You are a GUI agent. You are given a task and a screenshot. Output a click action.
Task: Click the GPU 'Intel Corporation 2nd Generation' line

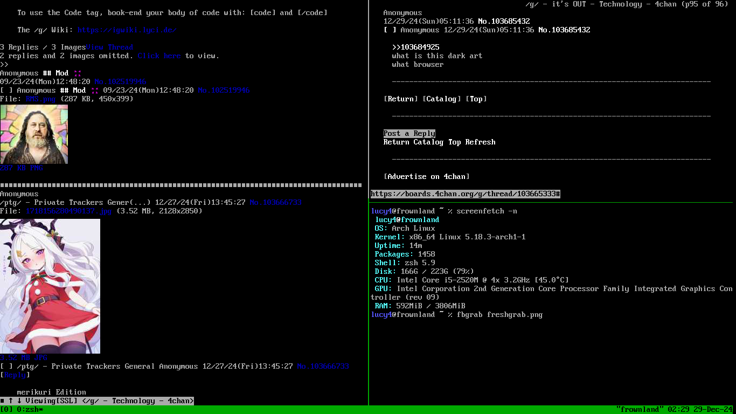click(x=551, y=293)
